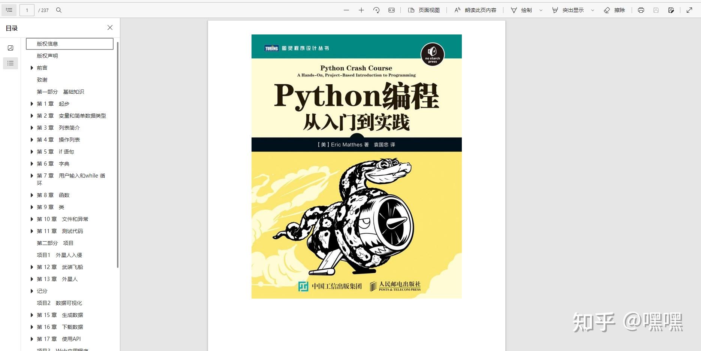
Task: Go to 项目2 数据可视化 entry
Action: [59, 303]
